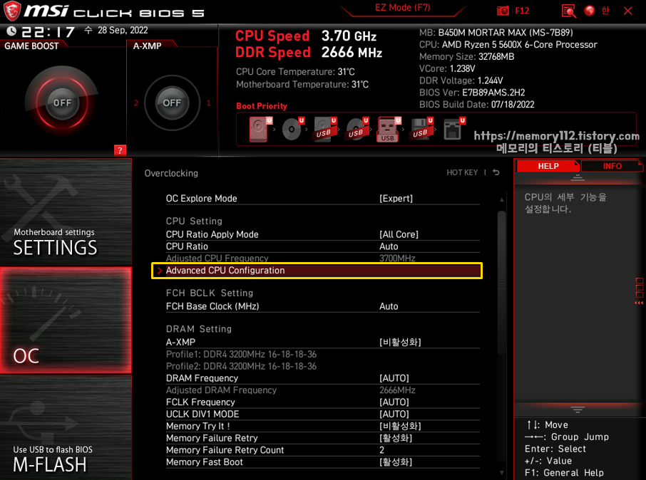Click the clock icon beside the time

tap(11, 31)
